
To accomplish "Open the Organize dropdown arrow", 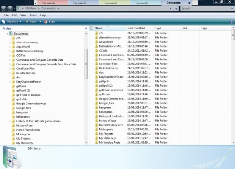I will click(x=20, y=22).
